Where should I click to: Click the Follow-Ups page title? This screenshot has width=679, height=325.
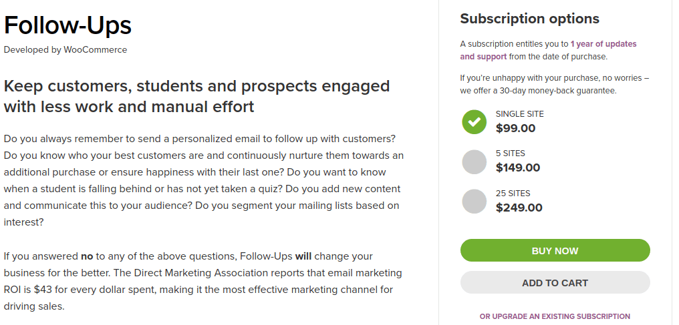[67, 25]
